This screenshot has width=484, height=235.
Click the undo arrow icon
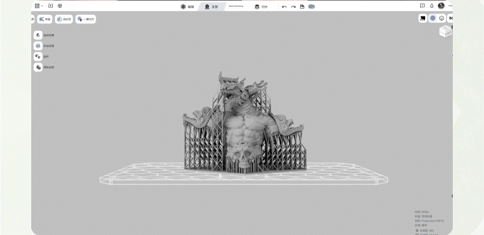(284, 7)
